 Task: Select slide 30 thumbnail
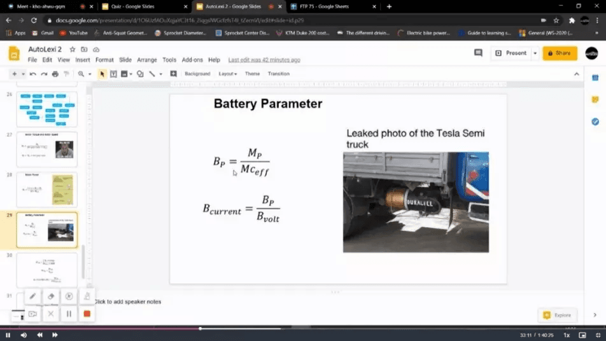click(46, 270)
